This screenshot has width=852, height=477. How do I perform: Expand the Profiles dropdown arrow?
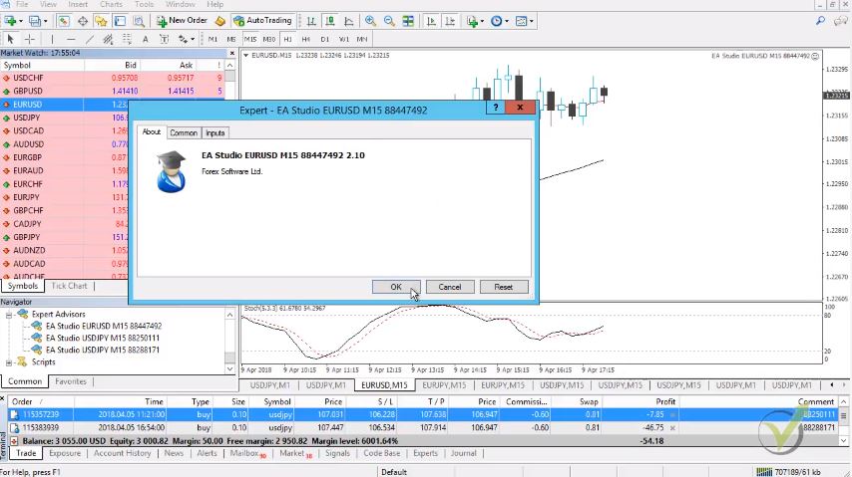pyautogui.click(x=45, y=22)
